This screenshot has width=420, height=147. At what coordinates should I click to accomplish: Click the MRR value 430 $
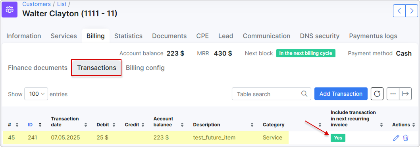(x=223, y=53)
